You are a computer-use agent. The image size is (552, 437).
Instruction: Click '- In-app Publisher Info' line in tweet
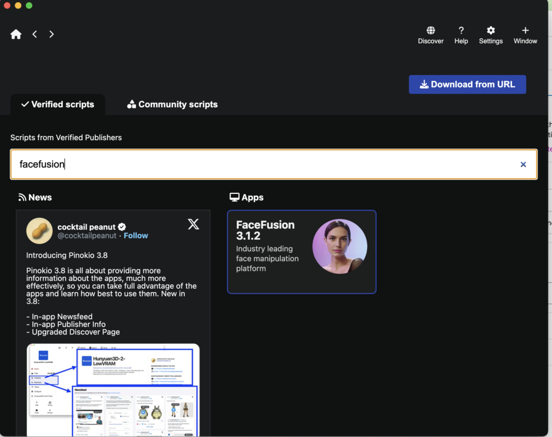coord(66,324)
